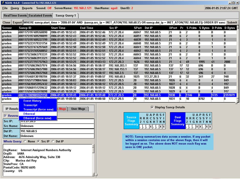Click Src IP 192.168.203.1 in the table
The width and height of the screenshot is (240, 180).
(118, 65)
